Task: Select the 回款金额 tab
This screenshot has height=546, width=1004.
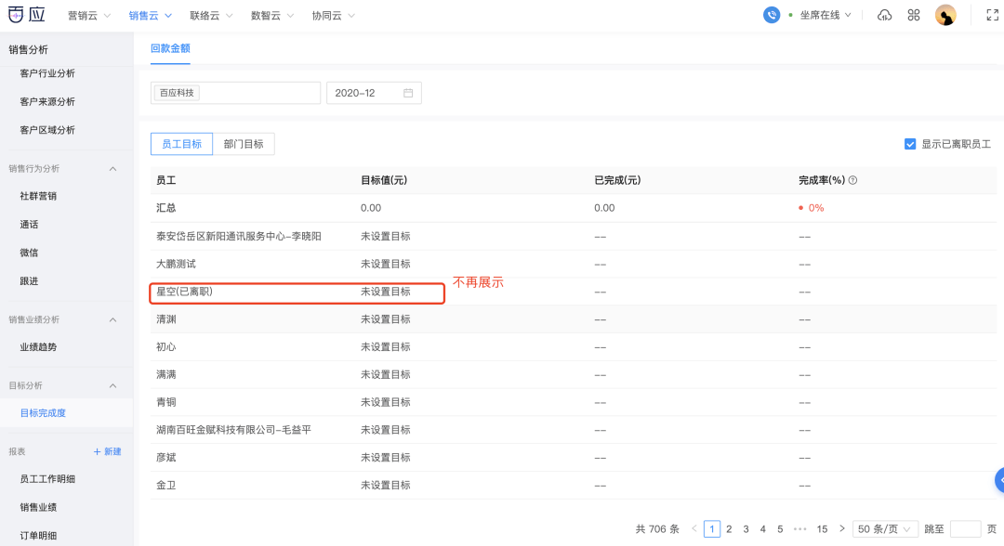Action: 170,48
